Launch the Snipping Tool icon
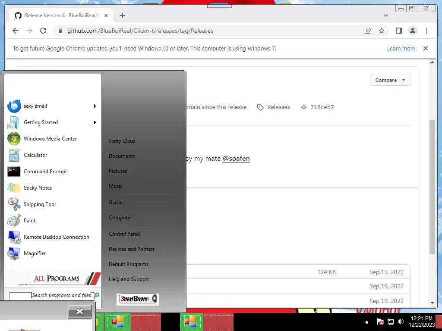Image resolution: width=442 pixels, height=331 pixels. coord(14,204)
